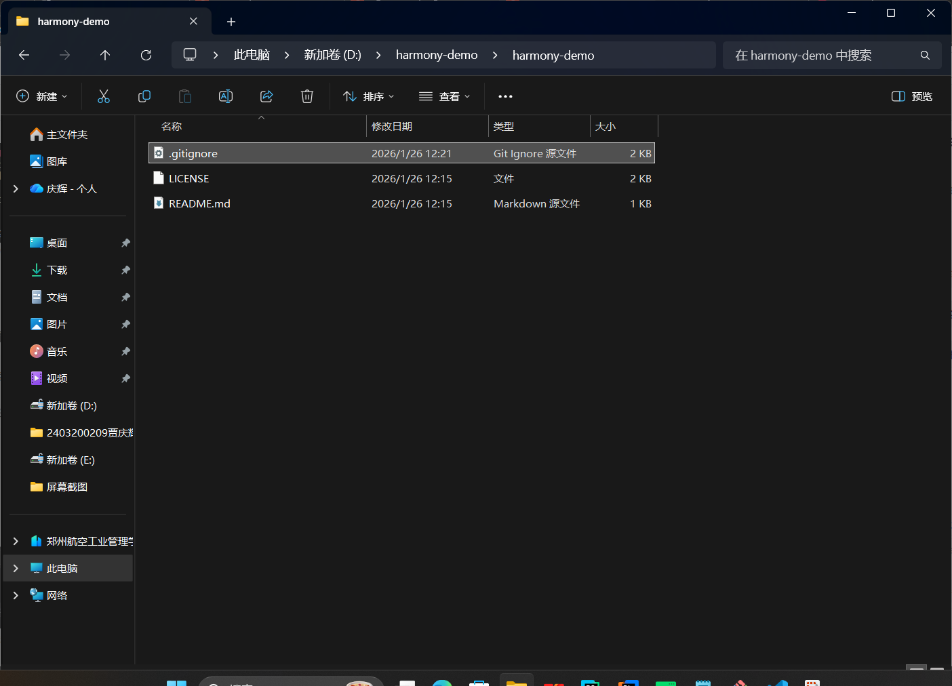This screenshot has height=686, width=952.
Task: Open 视频 in the sidebar
Action: point(57,378)
